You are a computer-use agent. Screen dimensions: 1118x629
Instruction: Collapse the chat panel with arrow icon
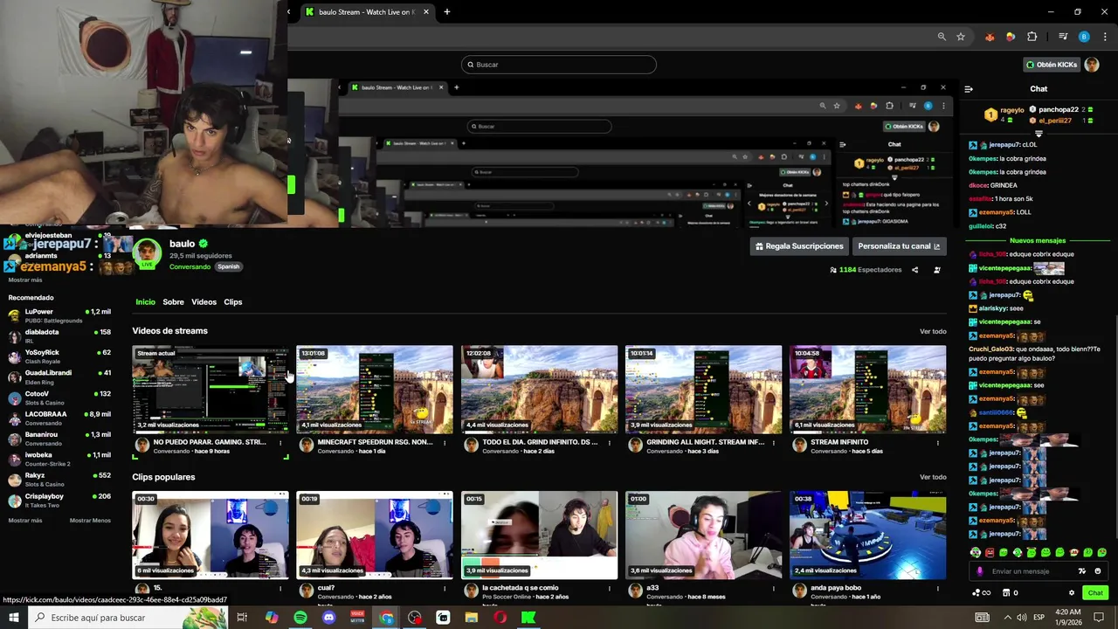pyautogui.click(x=969, y=89)
